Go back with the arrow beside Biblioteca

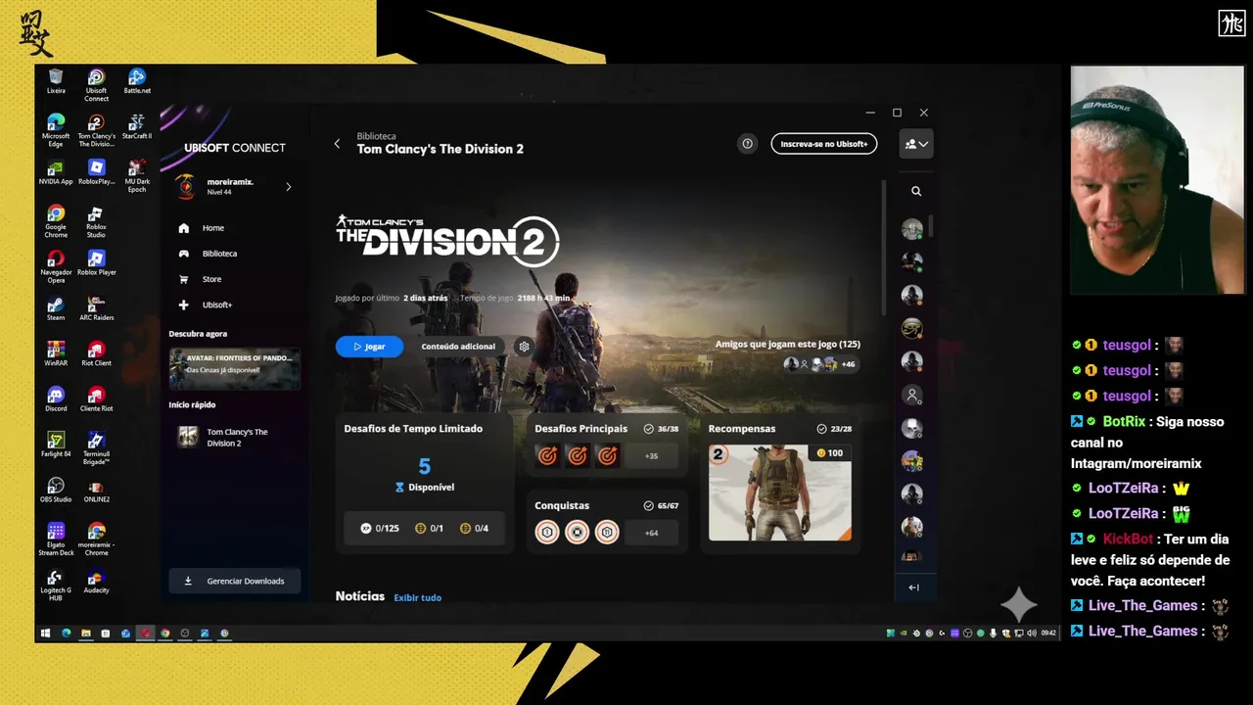point(338,144)
